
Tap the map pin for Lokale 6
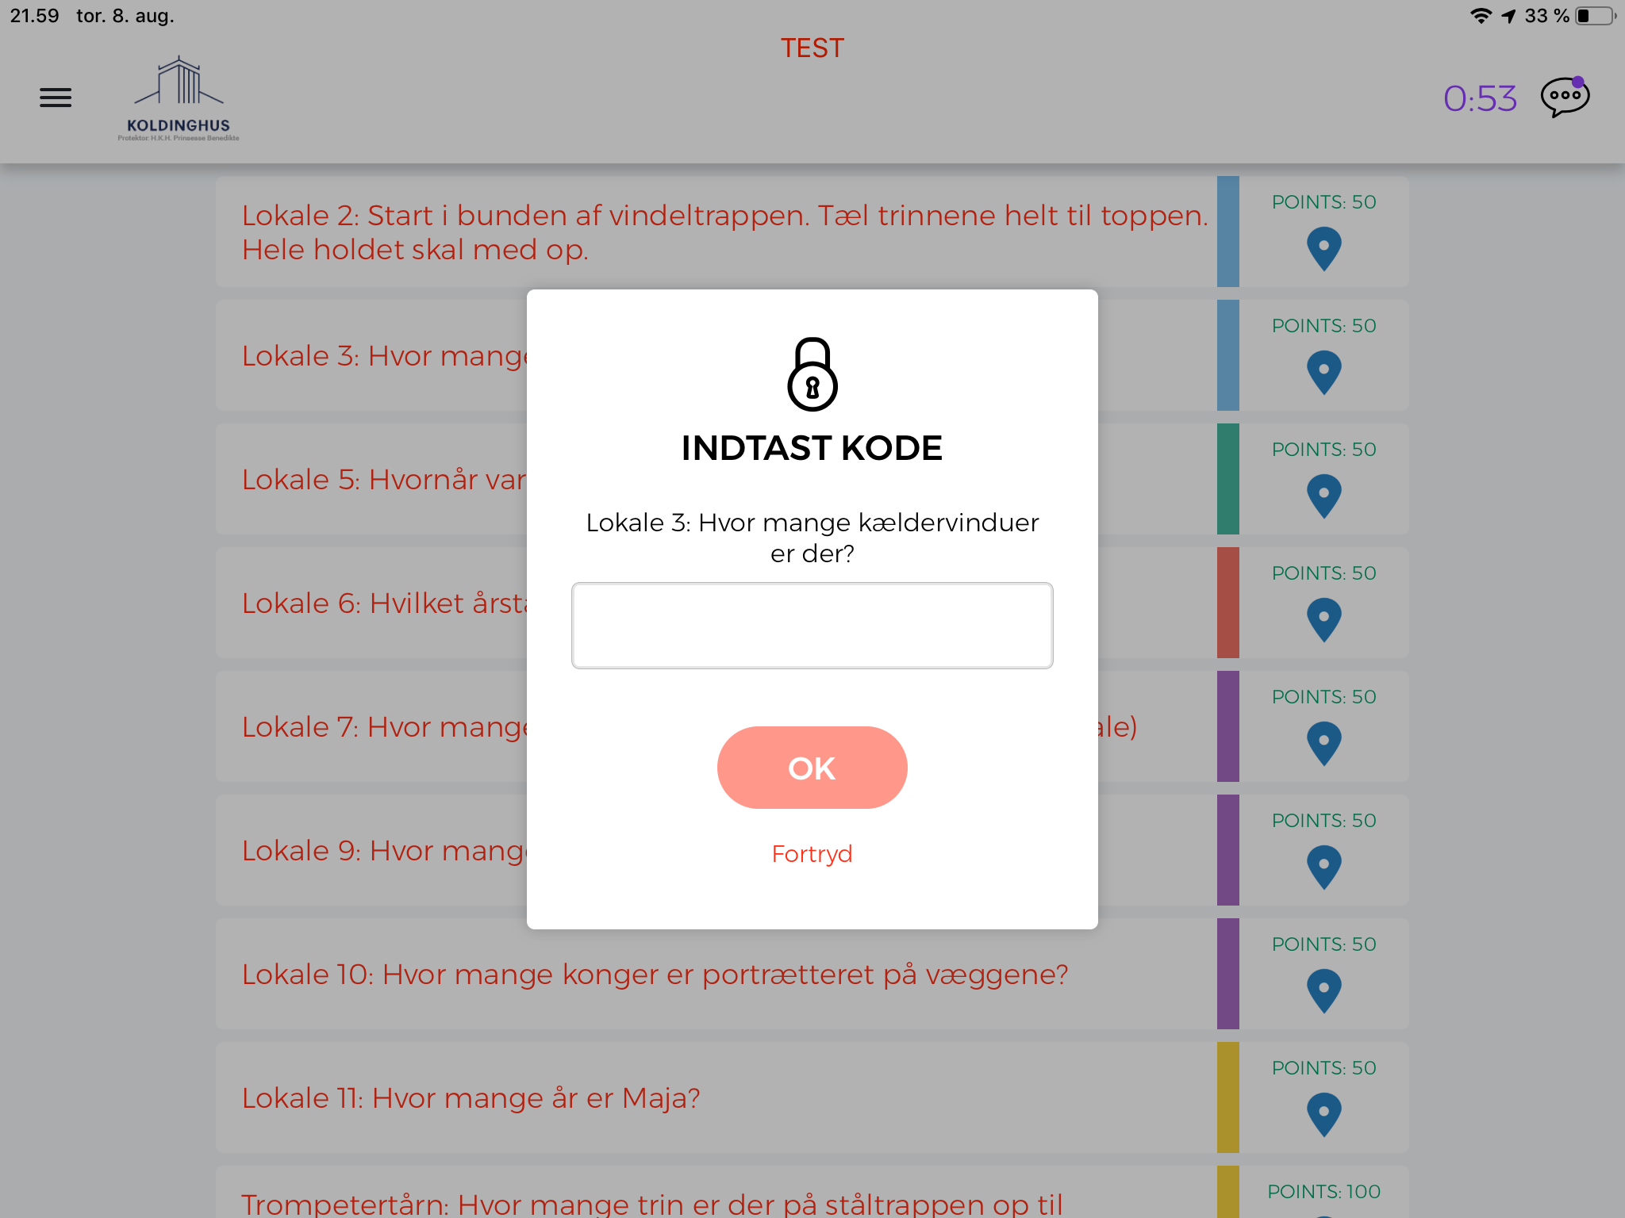tap(1323, 620)
